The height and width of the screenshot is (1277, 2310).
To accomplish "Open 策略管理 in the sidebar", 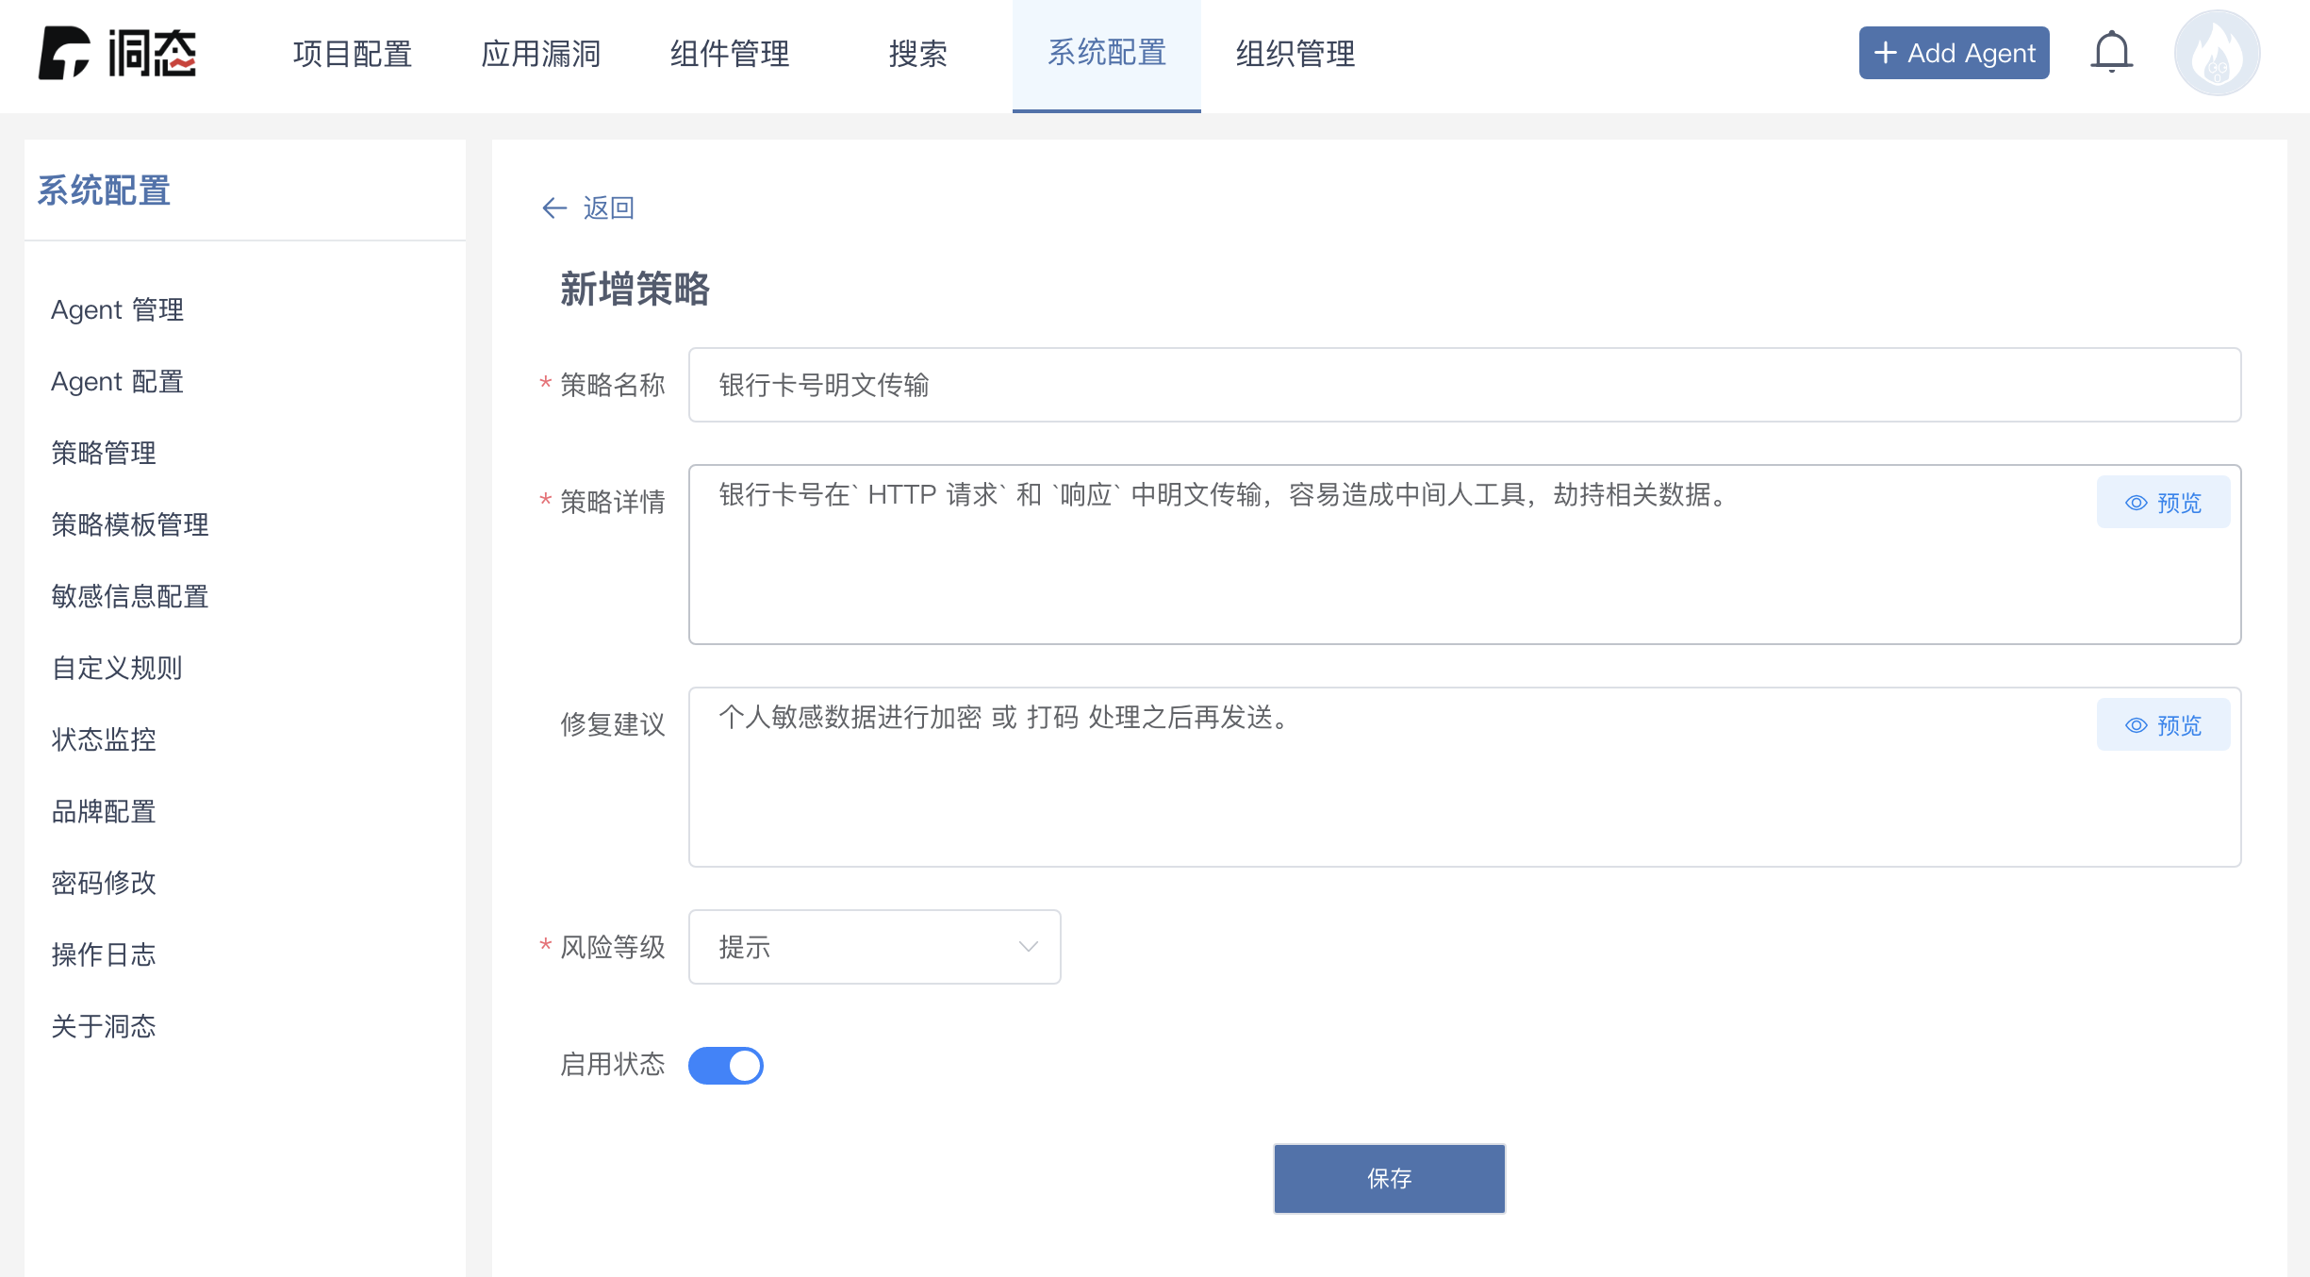I will tap(104, 453).
